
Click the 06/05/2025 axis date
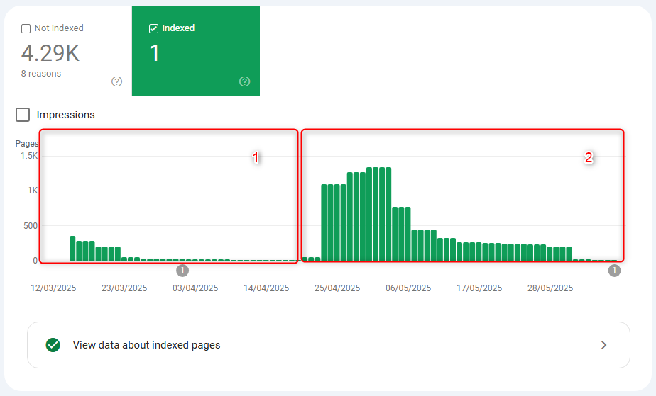click(408, 288)
